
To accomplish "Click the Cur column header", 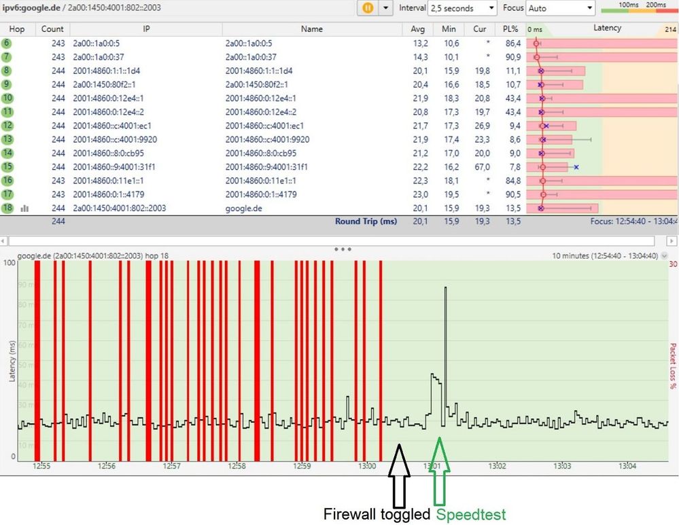I will [x=479, y=29].
